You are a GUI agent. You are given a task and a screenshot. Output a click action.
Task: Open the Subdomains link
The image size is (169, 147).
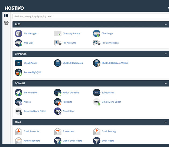(x=108, y=93)
